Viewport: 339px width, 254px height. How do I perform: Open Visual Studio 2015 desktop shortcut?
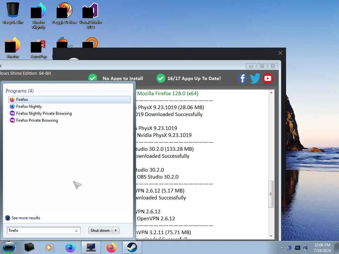[90, 15]
